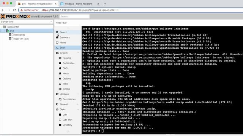Select Datacenter in the tree
This screenshot has height=136, width=243.
13,27
